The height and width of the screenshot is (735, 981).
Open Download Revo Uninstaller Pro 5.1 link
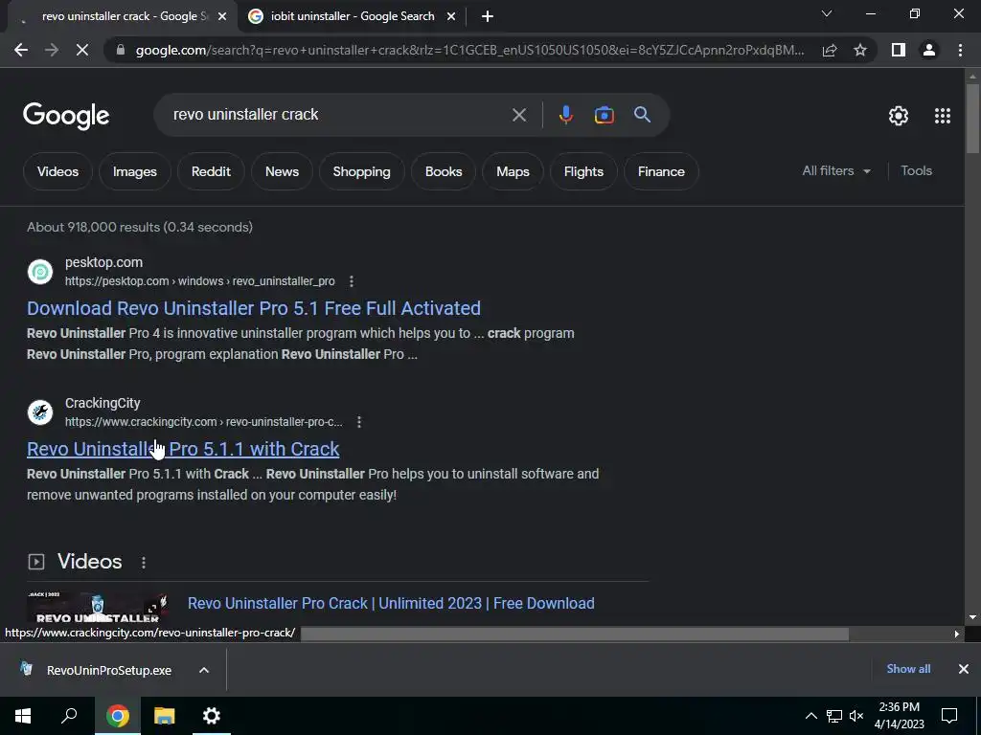pyautogui.click(x=253, y=308)
